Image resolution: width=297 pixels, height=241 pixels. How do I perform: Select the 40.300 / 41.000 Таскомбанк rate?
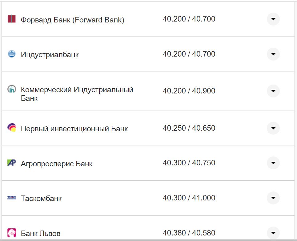[190, 198]
